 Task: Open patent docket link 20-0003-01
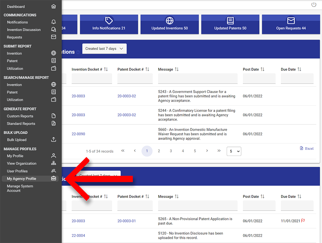[x=127, y=221]
